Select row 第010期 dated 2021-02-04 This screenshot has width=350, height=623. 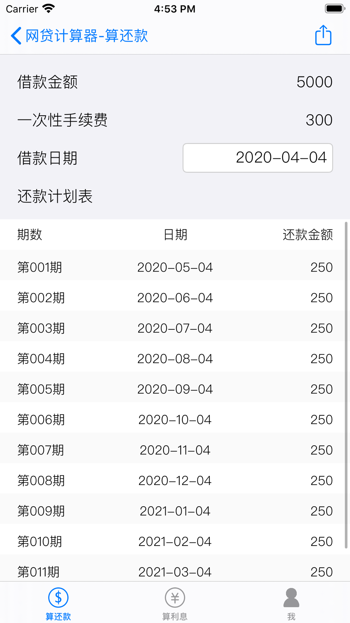(x=173, y=542)
